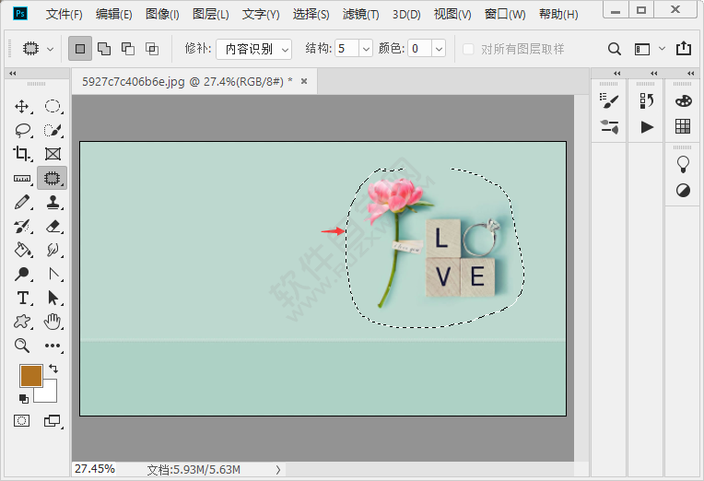The width and height of the screenshot is (704, 481).
Task: Choose Intersect with Selection mode
Action: pyautogui.click(x=152, y=49)
